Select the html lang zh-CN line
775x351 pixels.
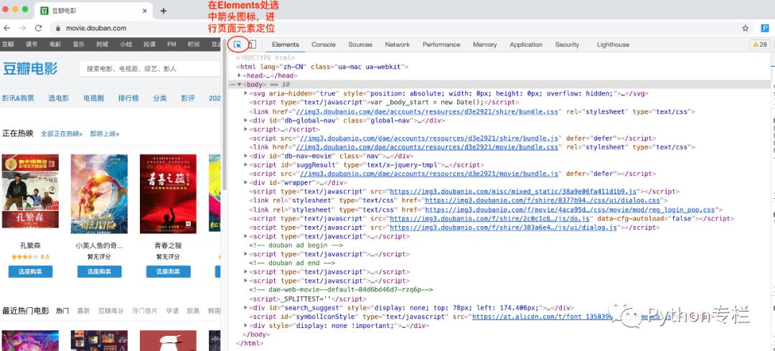pyautogui.click(x=322, y=67)
